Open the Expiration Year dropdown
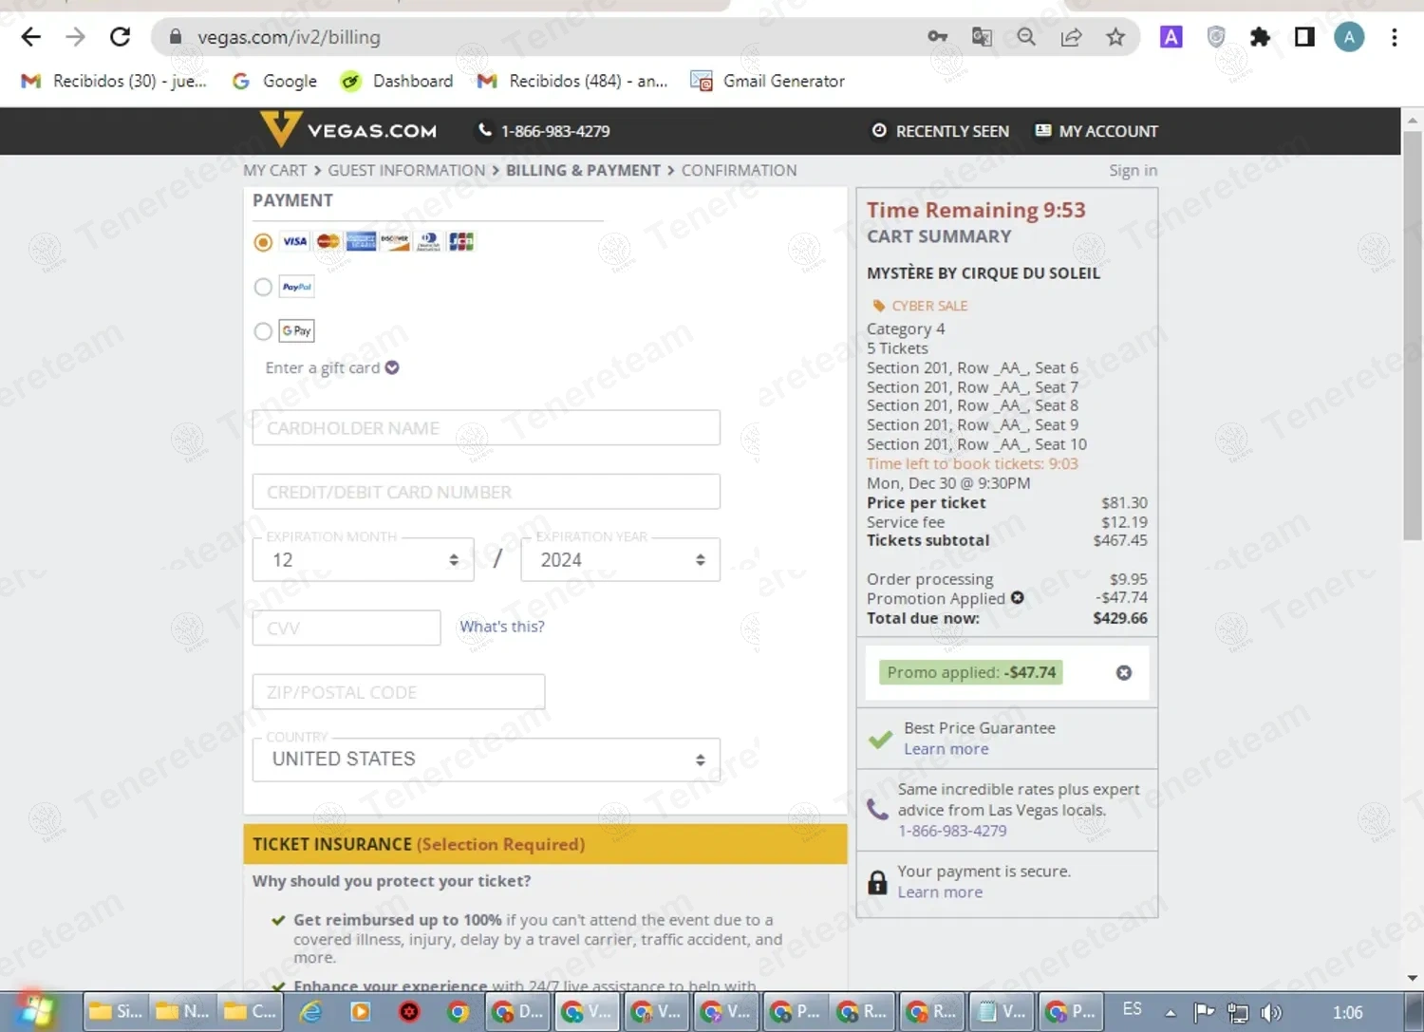1424x1032 pixels. [620, 560]
